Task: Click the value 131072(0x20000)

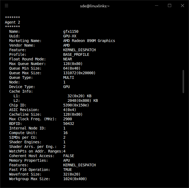Action: coord(79,73)
